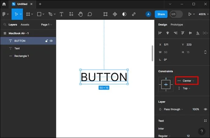Screen dimensions: 210x138
Task: Align horizontal centers icon
Action: pyautogui.click(x=168, y=33)
